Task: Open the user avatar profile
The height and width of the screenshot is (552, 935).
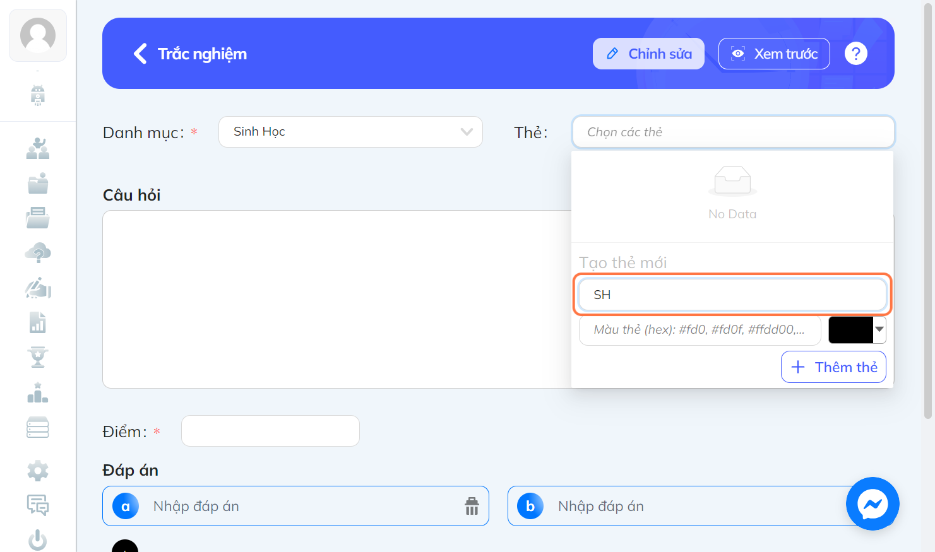Action: point(38,35)
